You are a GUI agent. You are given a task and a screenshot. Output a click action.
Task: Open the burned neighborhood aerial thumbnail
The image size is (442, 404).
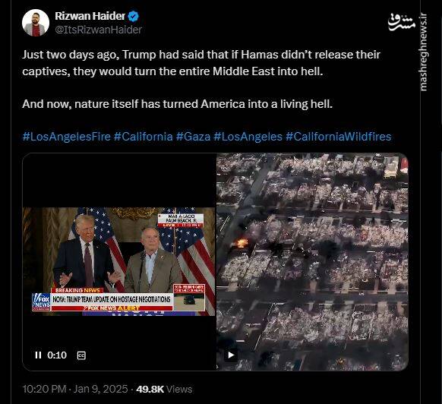pos(312,262)
